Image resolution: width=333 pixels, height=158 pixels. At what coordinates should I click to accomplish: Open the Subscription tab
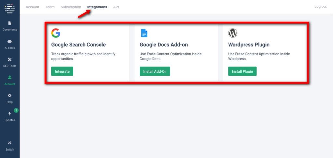pos(71,7)
